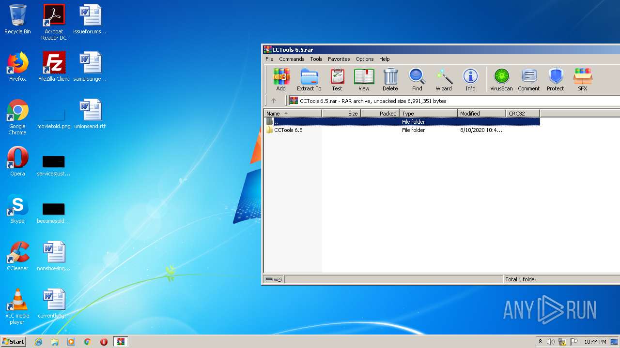The width and height of the screenshot is (620, 348).
Task: Select the Opera desktop shortcut
Action: (17, 161)
